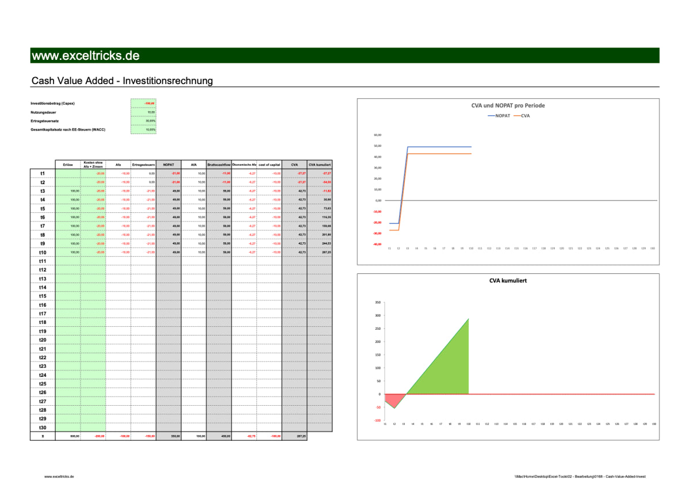This screenshot has width=690, height=488.
Task: Select the Erlöse total cell 800,00
Action: click(68, 437)
